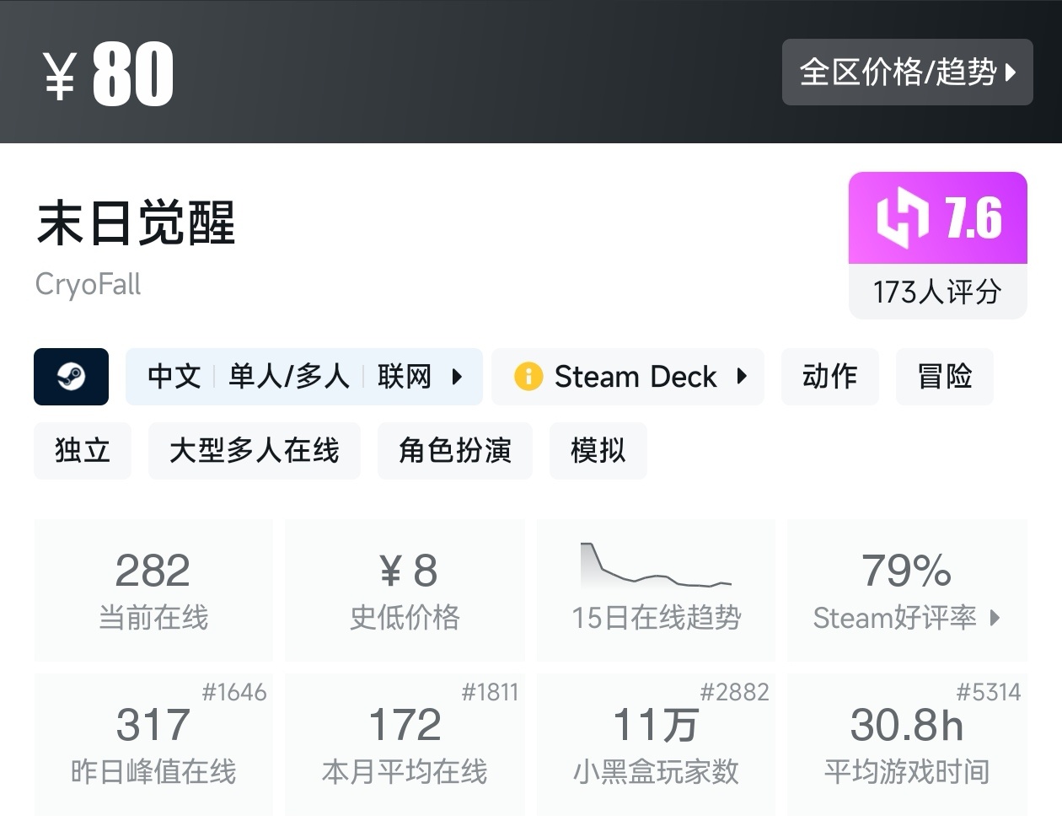Click the Steam platform icon
Image resolution: width=1062 pixels, height=826 pixels.
pos(71,377)
